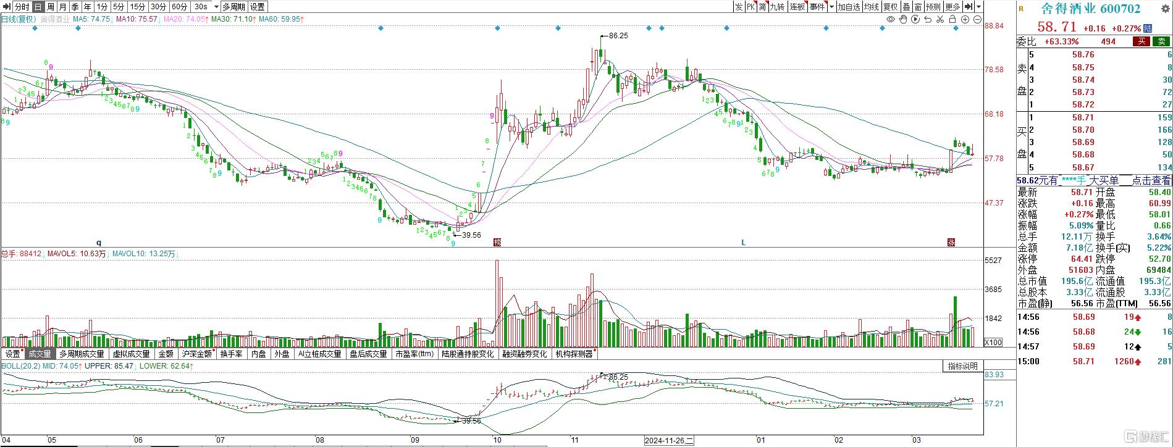Screen dimensions: 1173x447
Task: Select 虚拟成交量 indicator tab
Action: (x=131, y=354)
